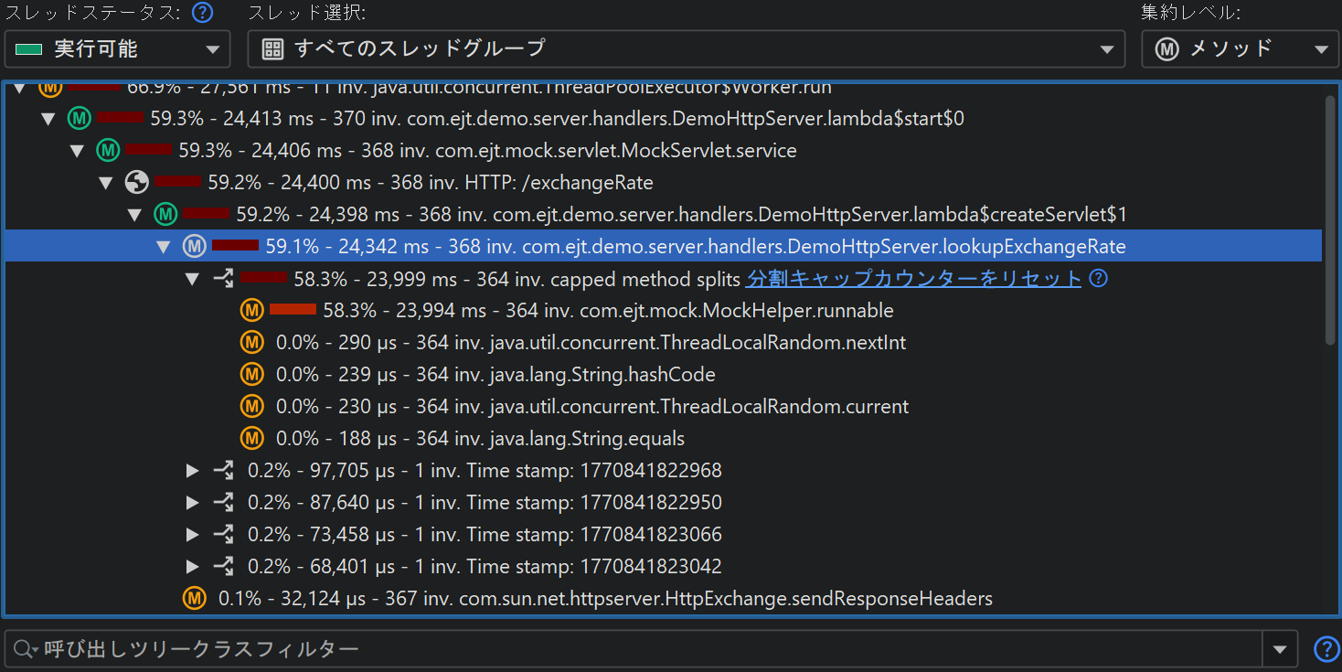This screenshot has width=1342, height=672.
Task: Select the java.lang.String.hashCode row
Action: coord(495,375)
